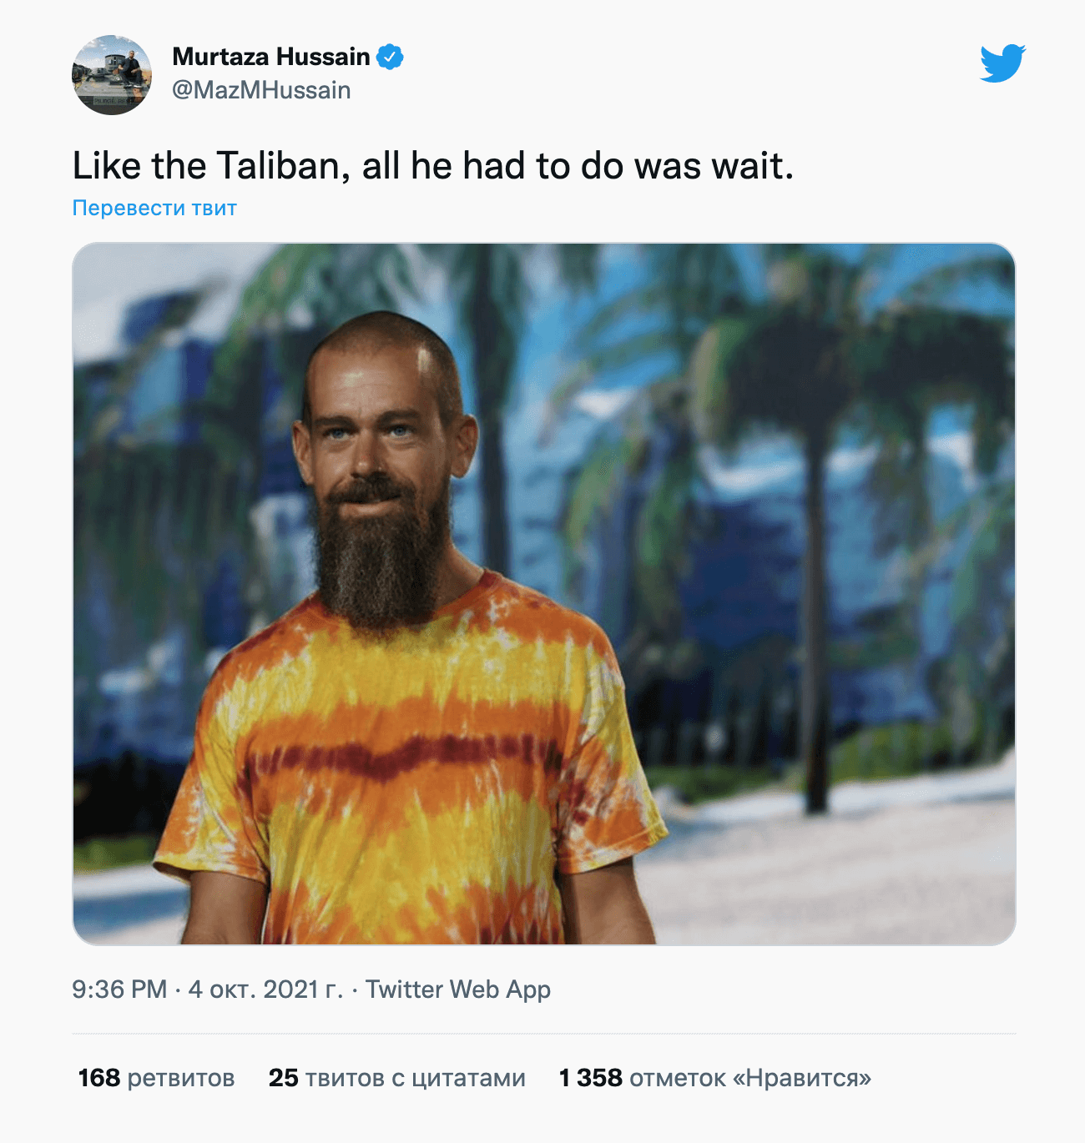1085x1143 pixels.
Task: Show the "отметок «Нравится»" likes list
Action: [749, 1078]
